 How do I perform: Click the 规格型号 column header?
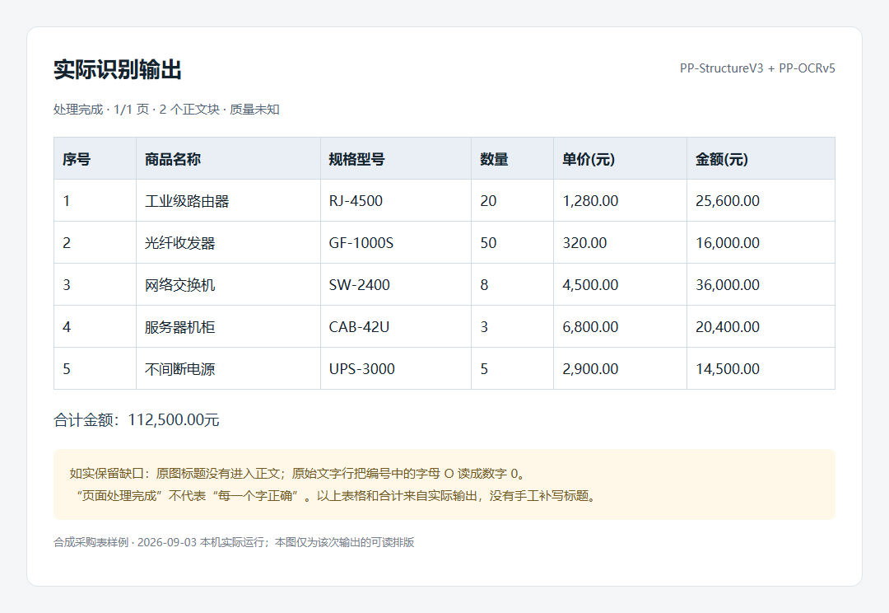396,158
